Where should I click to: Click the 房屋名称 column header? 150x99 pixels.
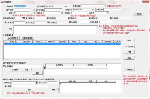(x=39, y=42)
